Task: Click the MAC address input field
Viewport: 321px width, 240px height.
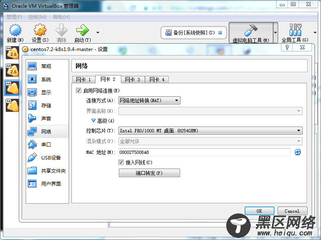Action: [205, 152]
